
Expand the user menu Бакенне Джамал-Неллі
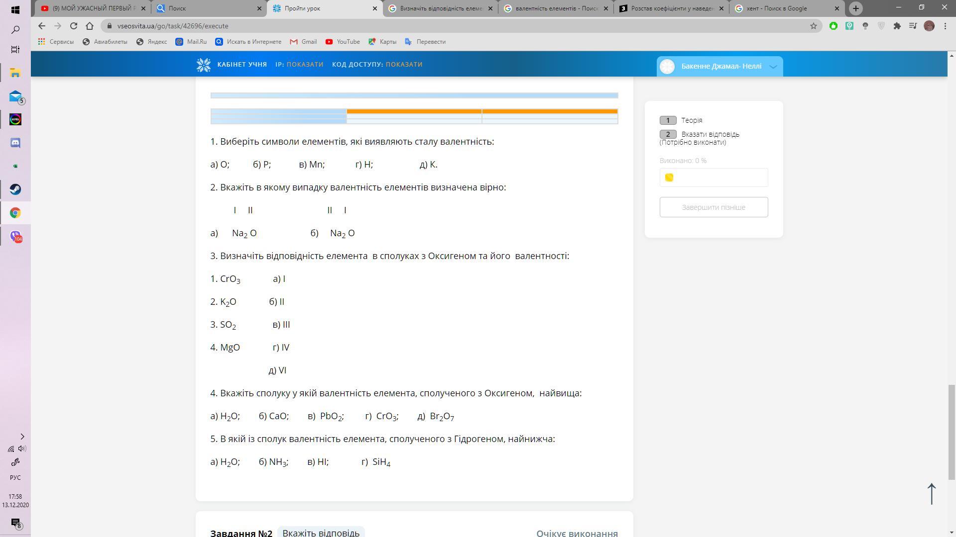pyautogui.click(x=773, y=66)
